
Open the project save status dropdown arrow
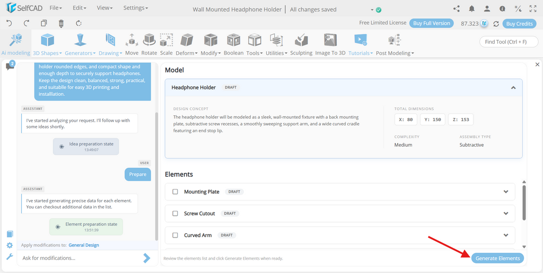372,10
